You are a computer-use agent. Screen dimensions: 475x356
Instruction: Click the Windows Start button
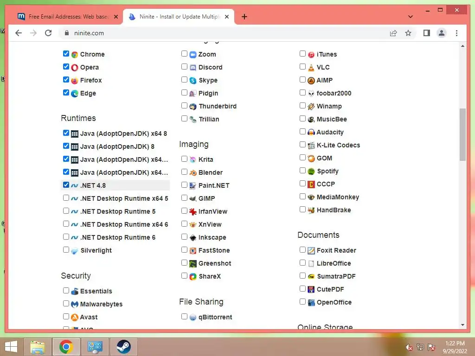coord(11,347)
